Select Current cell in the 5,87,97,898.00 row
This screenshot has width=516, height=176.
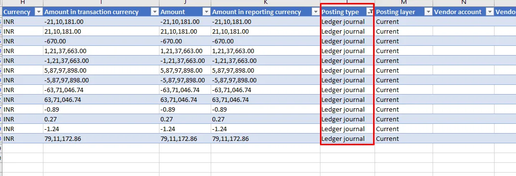[404, 70]
